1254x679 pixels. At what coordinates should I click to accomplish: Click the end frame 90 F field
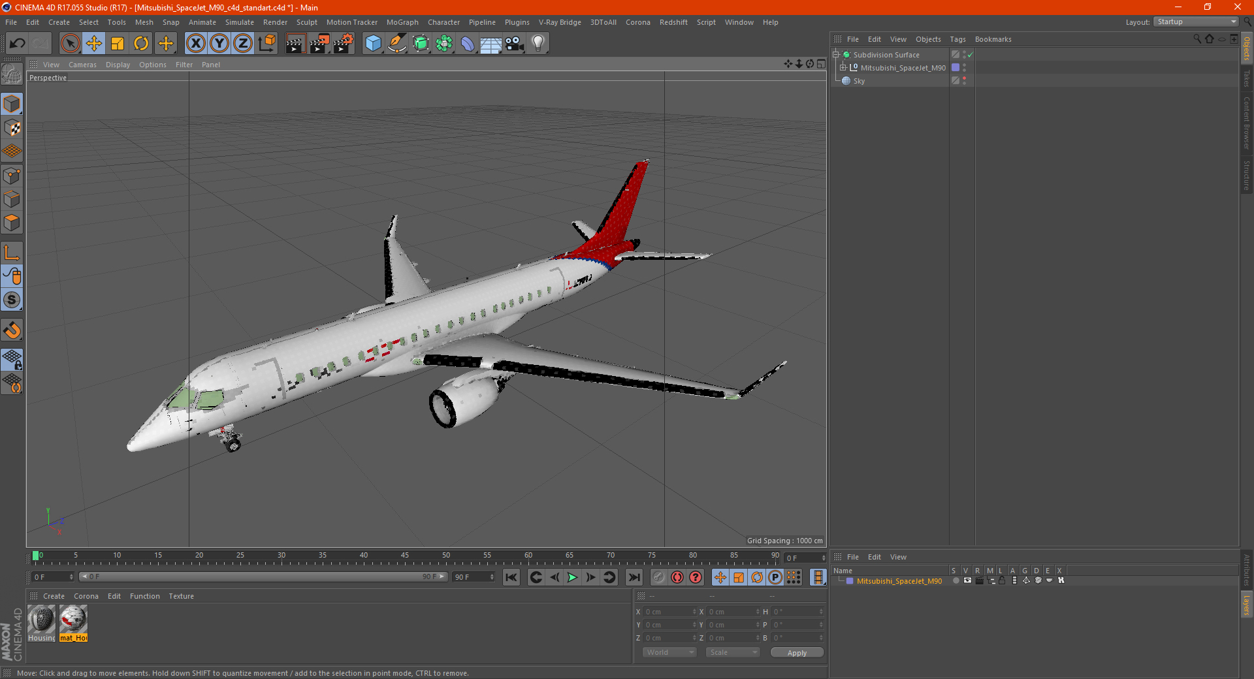pos(474,577)
